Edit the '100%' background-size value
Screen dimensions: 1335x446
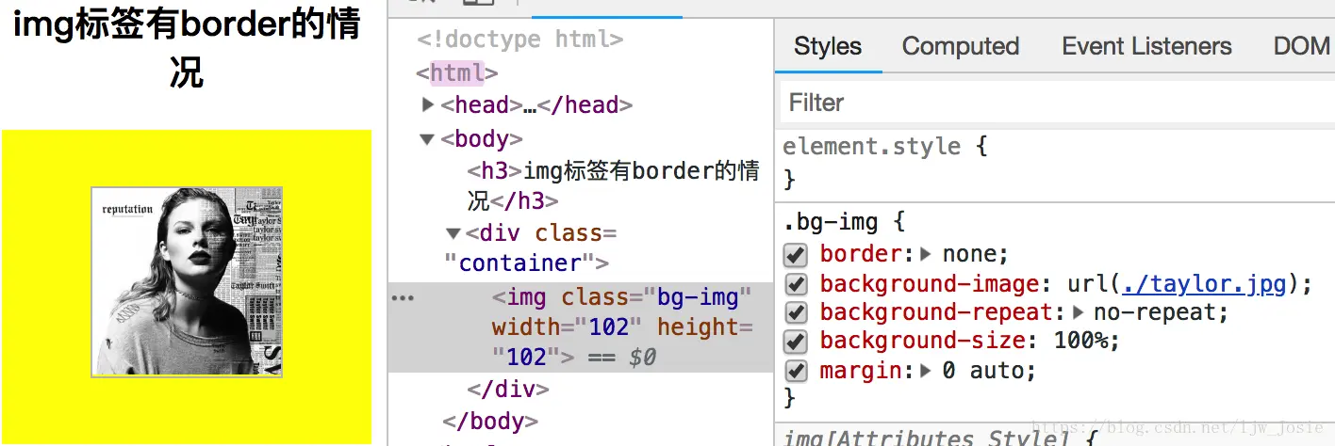pyautogui.click(x=1080, y=342)
